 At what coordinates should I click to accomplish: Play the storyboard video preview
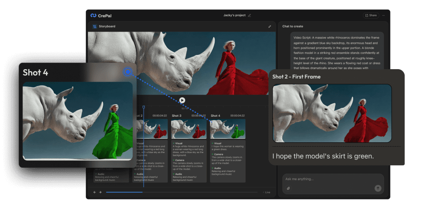tap(182, 100)
